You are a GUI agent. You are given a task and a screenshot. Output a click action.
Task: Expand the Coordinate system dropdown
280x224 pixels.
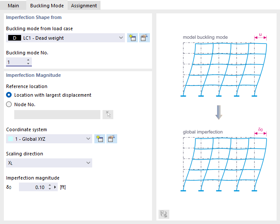point(88,139)
